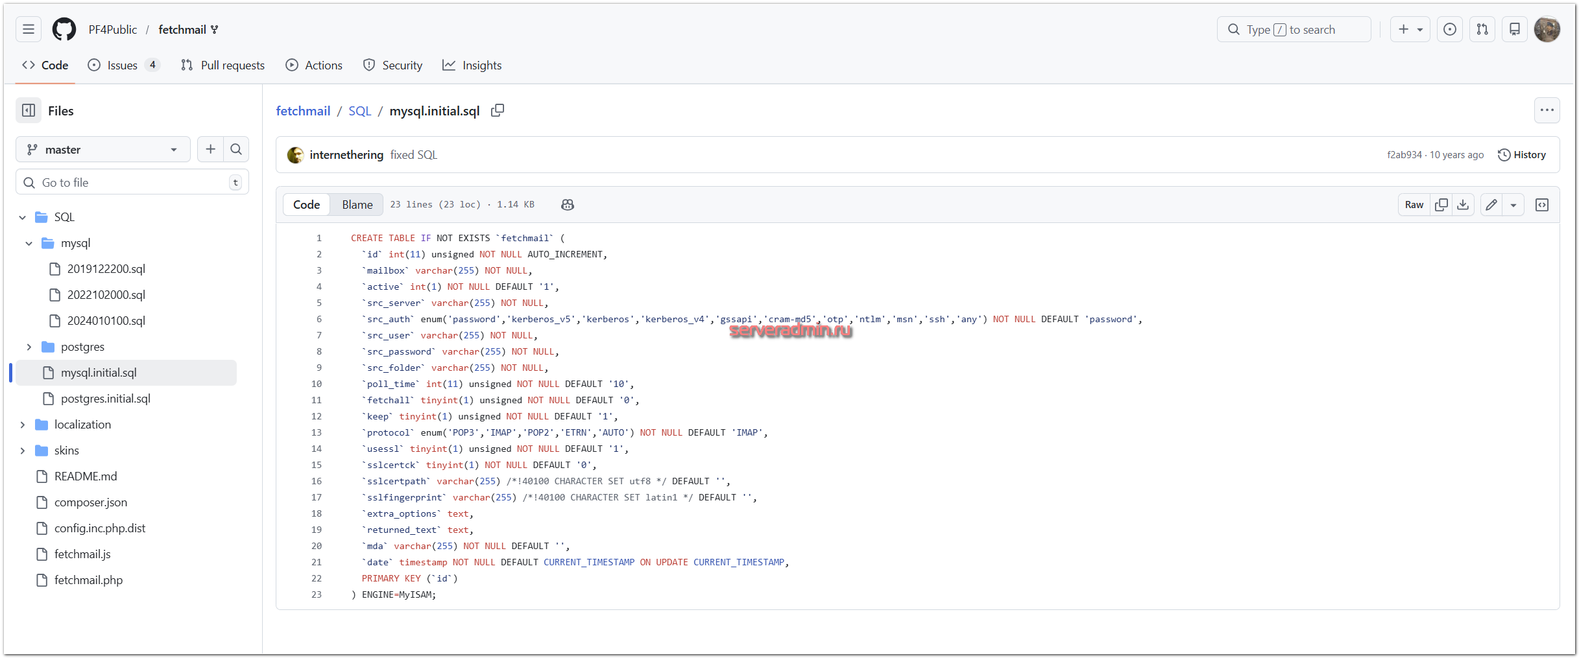Copy raw file contents
Viewport: 1579px width, 658px height.
[x=1441, y=205]
